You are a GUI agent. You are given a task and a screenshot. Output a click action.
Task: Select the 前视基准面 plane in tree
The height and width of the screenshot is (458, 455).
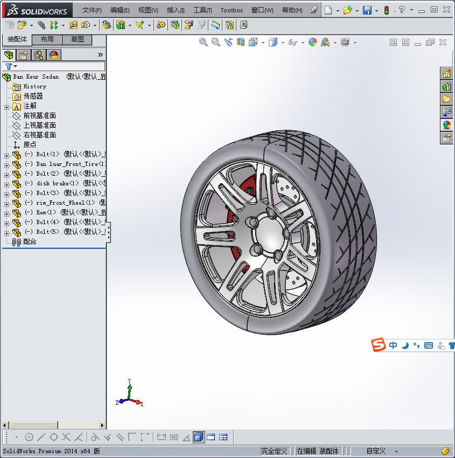(x=40, y=116)
